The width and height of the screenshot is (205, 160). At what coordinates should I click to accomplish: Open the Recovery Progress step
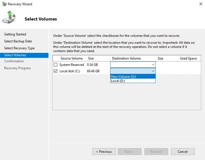point(17,68)
